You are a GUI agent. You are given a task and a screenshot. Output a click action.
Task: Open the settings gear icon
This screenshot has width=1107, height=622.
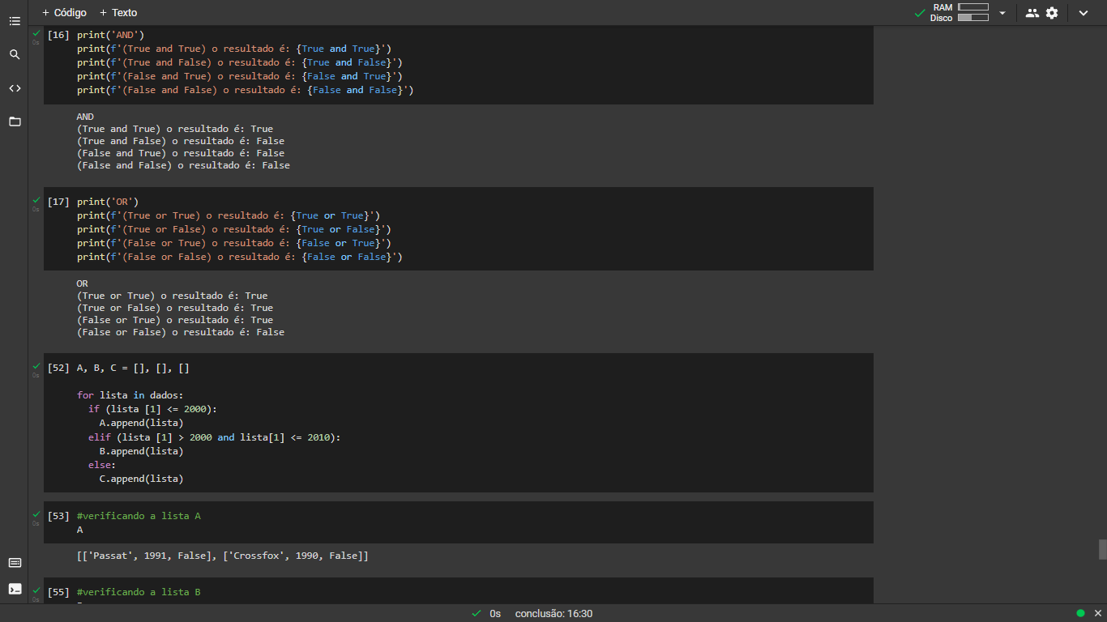[x=1052, y=13]
